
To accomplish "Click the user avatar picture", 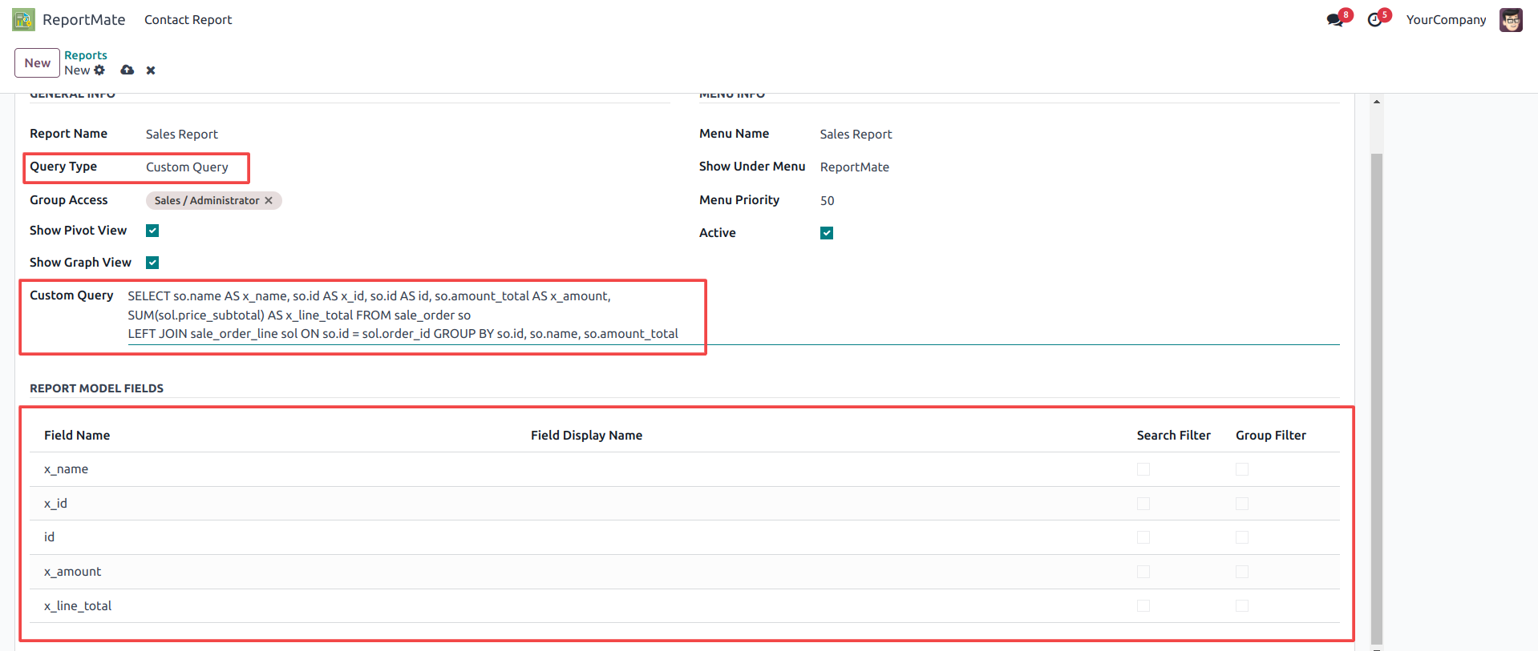I will coord(1511,20).
